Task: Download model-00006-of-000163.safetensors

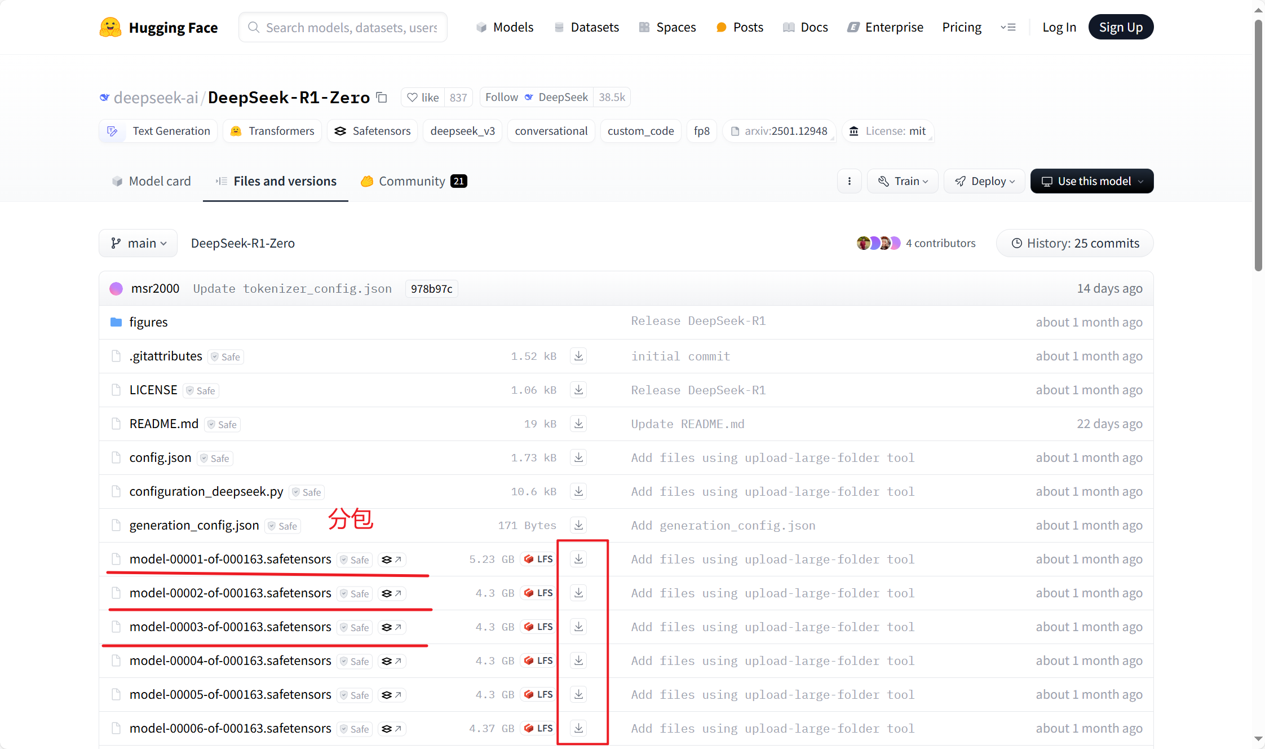Action: click(578, 728)
